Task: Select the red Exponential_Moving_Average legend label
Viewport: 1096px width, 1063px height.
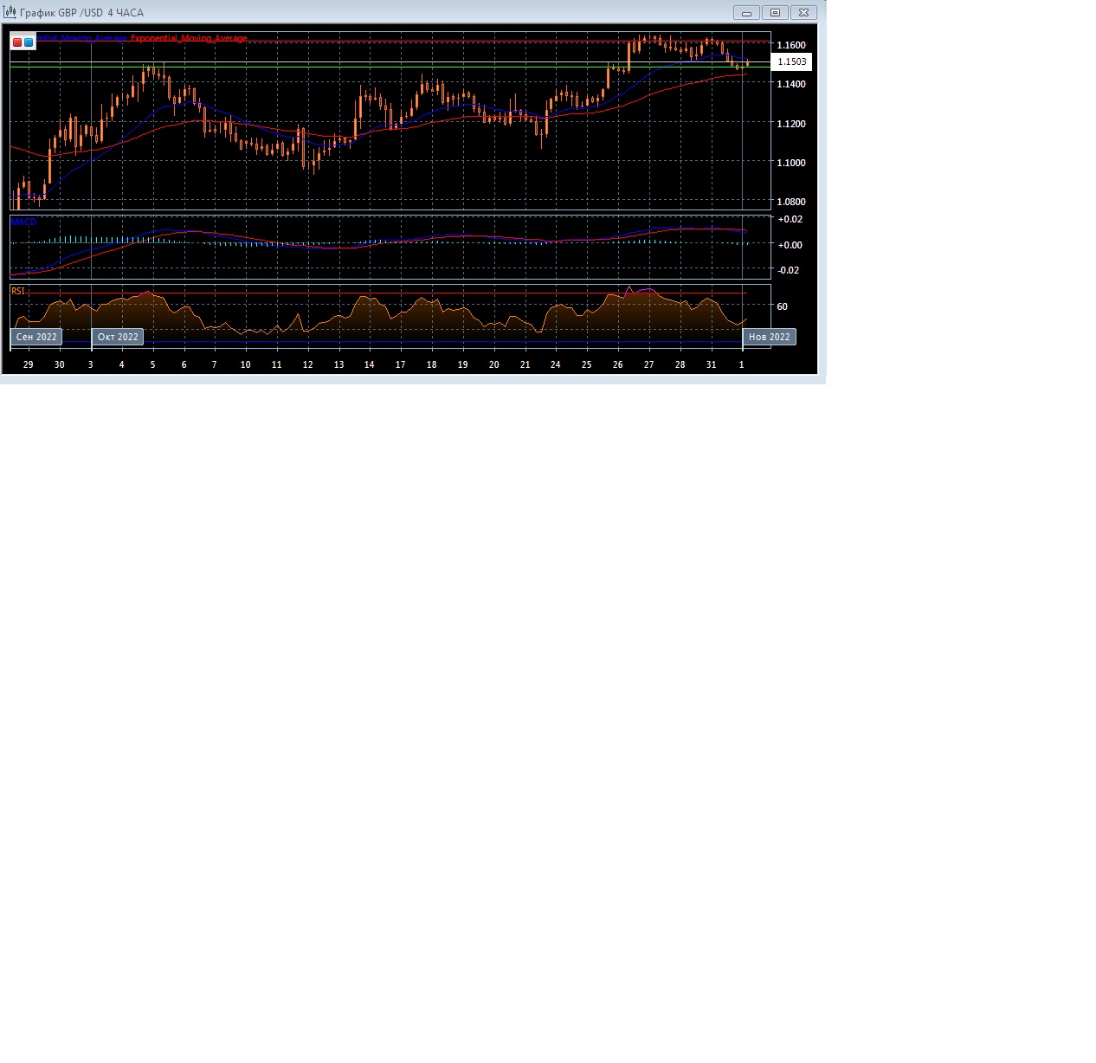Action: pyautogui.click(x=189, y=38)
